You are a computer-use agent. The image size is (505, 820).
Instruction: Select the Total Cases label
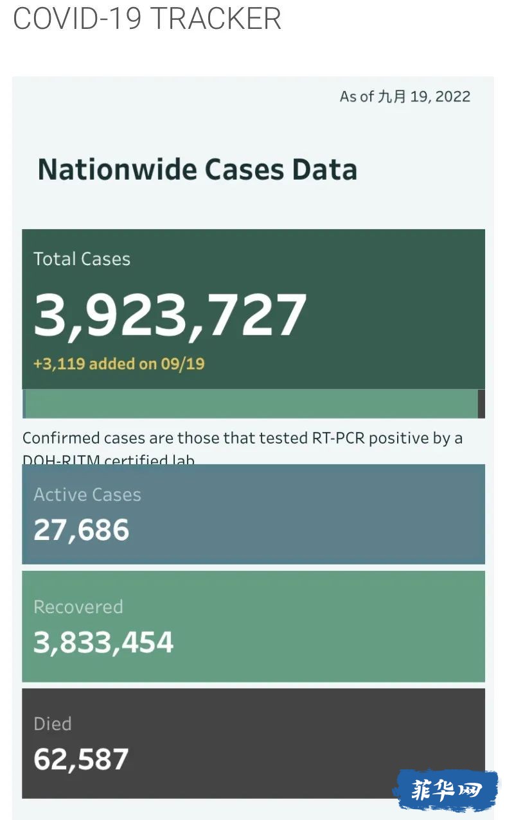coord(82,259)
